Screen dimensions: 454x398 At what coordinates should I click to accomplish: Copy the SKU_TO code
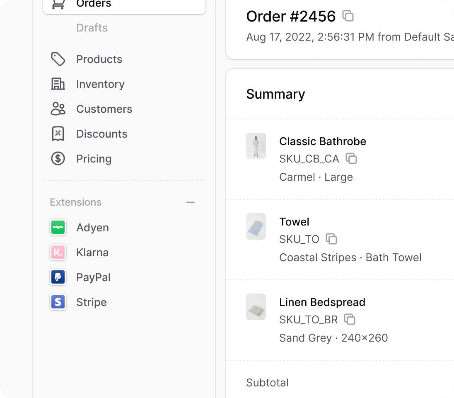[x=331, y=239]
